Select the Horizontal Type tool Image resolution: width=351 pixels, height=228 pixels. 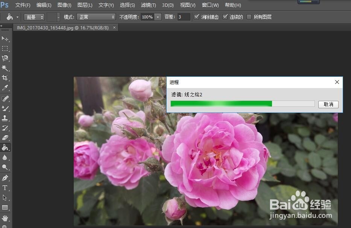click(x=5, y=188)
